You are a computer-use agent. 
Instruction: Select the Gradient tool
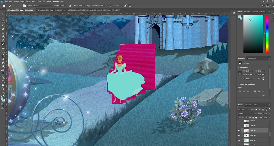coord(3,59)
